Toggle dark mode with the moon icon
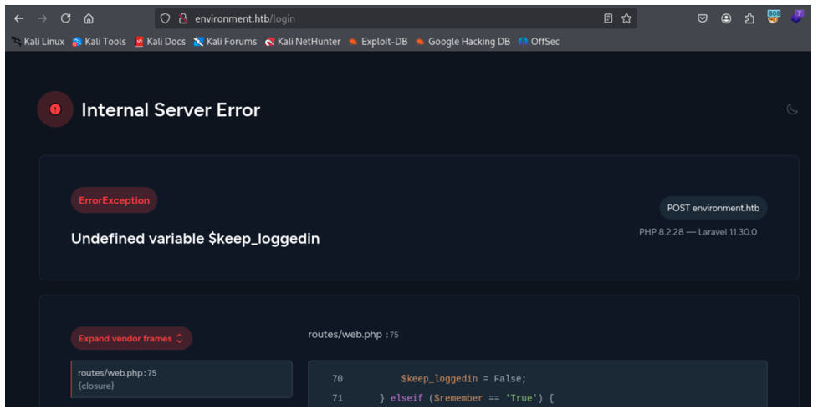 792,109
